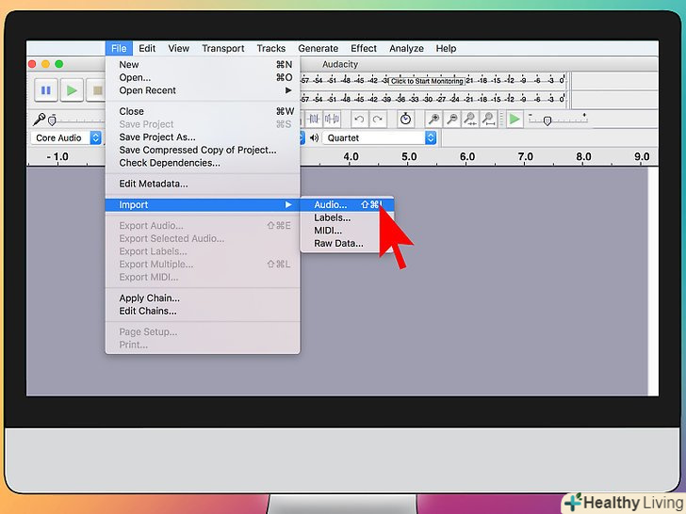Click the Undo arrow icon
This screenshot has width=686, height=514.
tap(359, 119)
